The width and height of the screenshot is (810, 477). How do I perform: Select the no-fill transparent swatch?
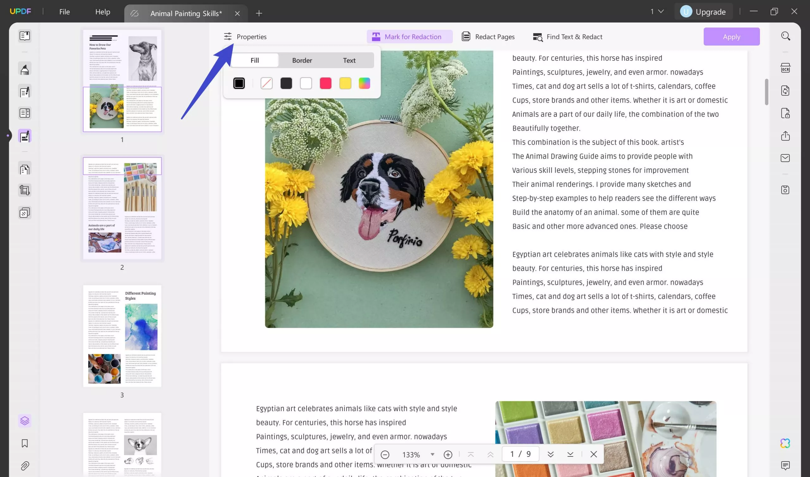click(x=266, y=84)
